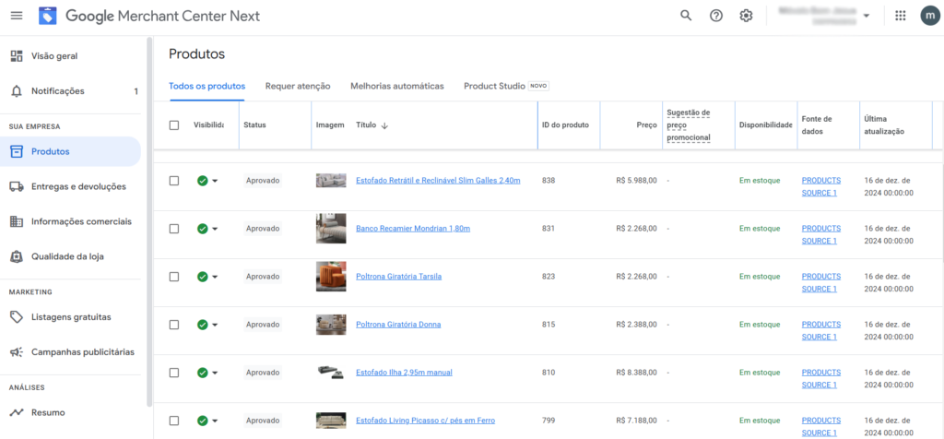Select all products with header checkbox
944x439 pixels.
pyautogui.click(x=174, y=125)
